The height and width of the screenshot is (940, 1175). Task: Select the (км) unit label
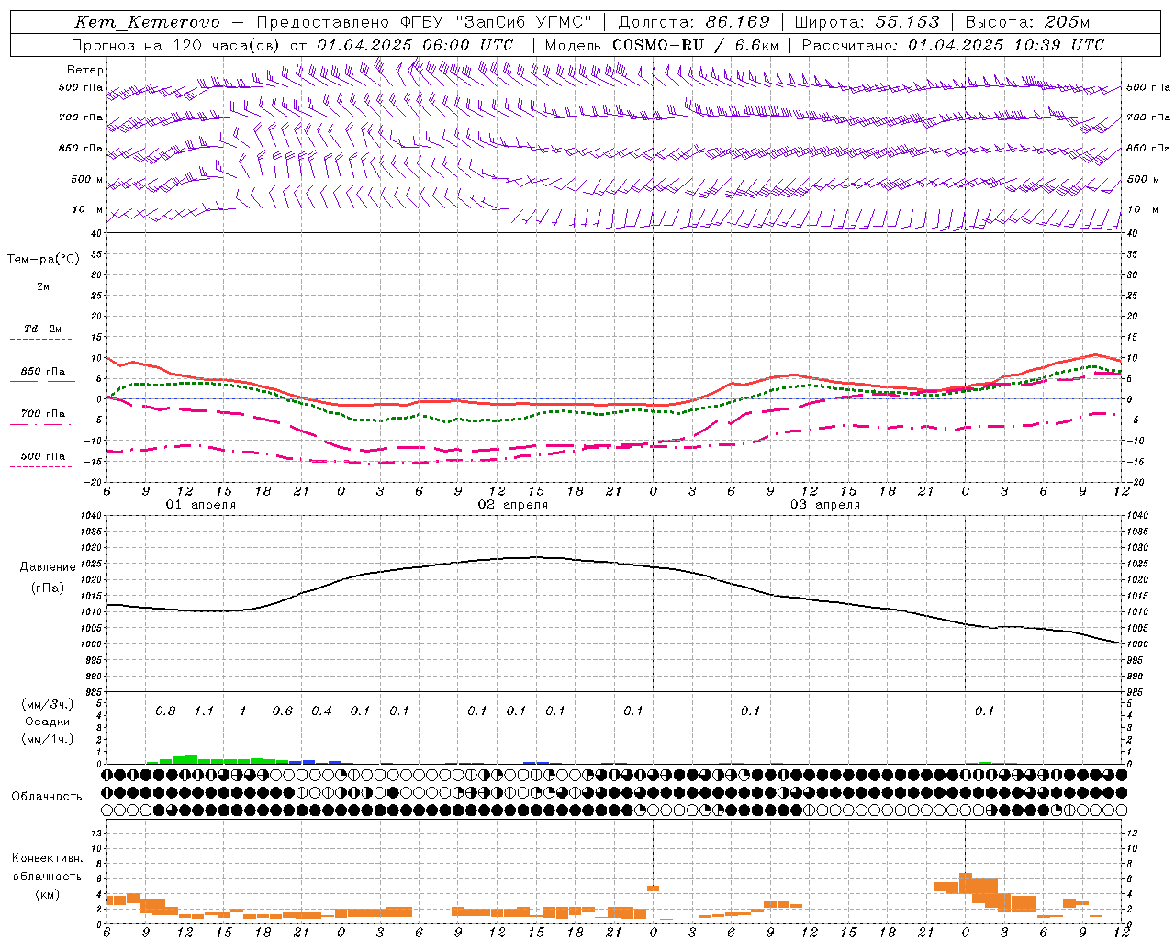[x=47, y=895]
